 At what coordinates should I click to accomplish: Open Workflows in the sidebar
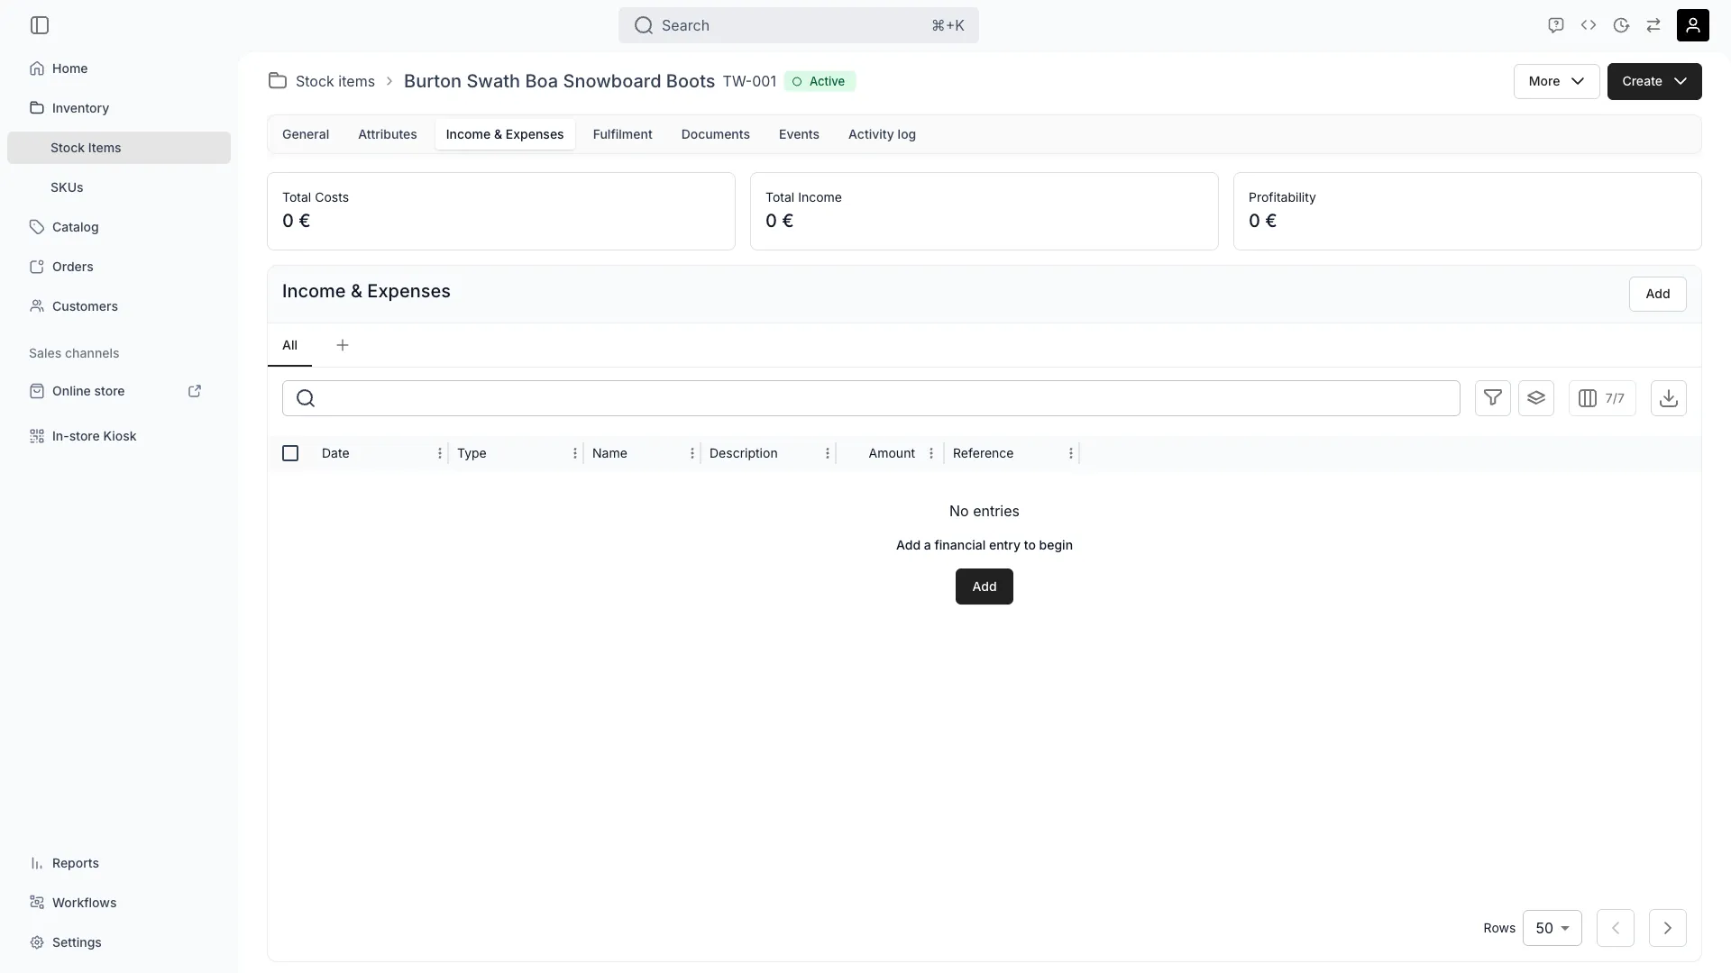(x=119, y=903)
